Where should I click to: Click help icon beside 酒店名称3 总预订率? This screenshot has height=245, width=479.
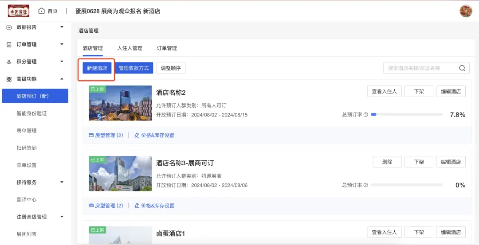click(366, 185)
